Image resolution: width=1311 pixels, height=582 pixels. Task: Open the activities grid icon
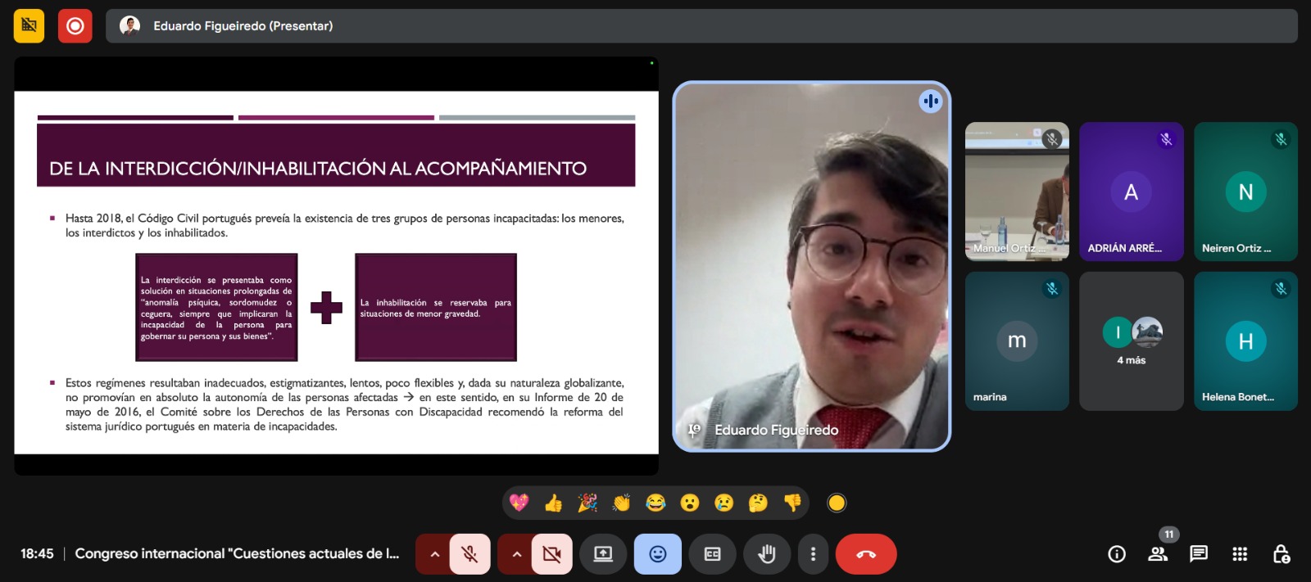(1240, 554)
